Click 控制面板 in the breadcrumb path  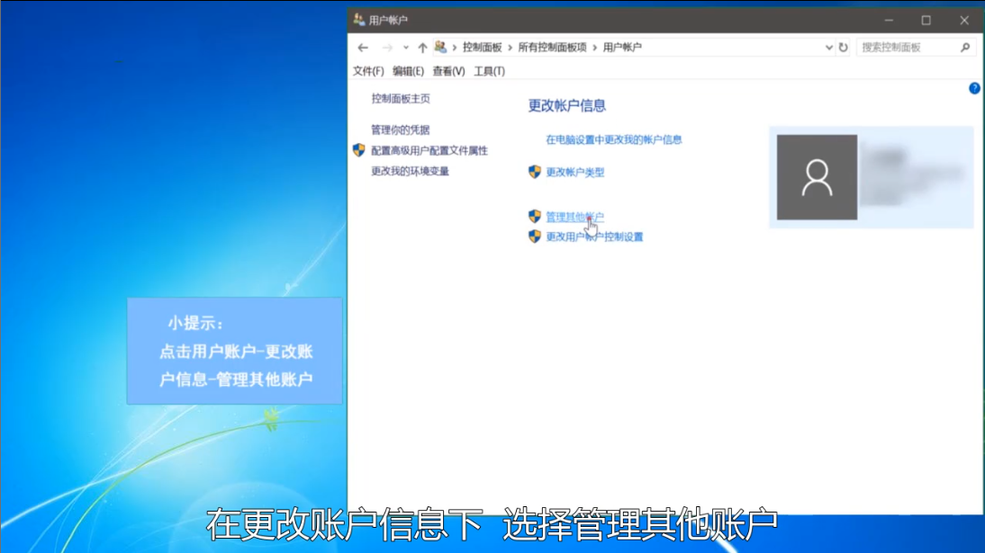click(483, 47)
